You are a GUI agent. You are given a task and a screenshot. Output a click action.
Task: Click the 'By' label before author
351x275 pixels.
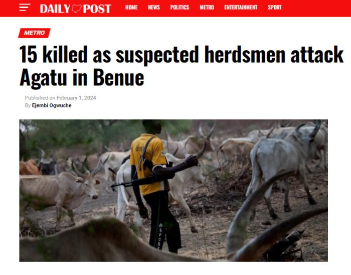(28, 105)
